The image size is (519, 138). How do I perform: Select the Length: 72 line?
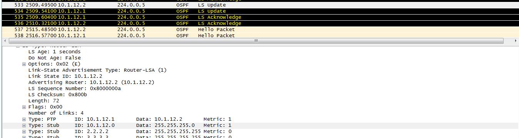[43, 101]
